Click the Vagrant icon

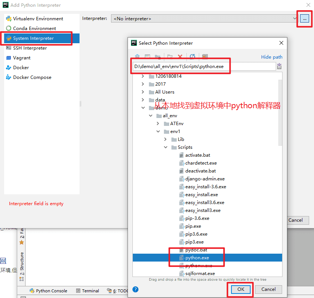tap(9, 58)
